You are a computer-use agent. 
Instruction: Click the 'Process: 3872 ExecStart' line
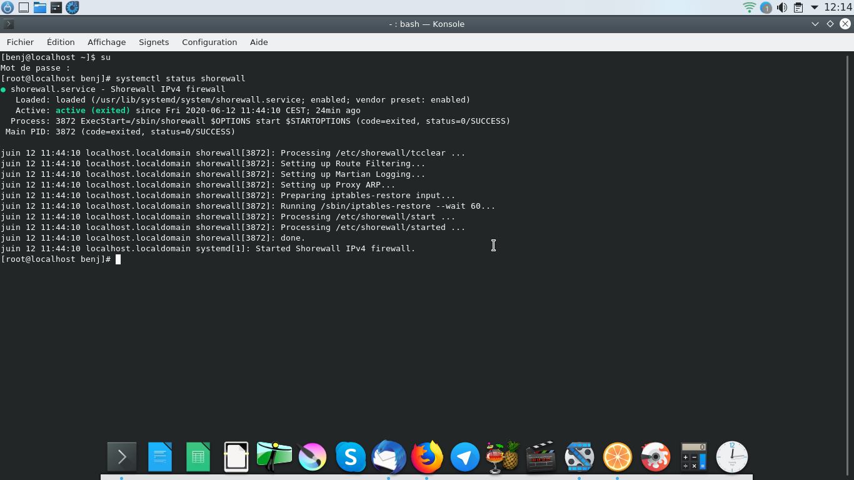[261, 121]
